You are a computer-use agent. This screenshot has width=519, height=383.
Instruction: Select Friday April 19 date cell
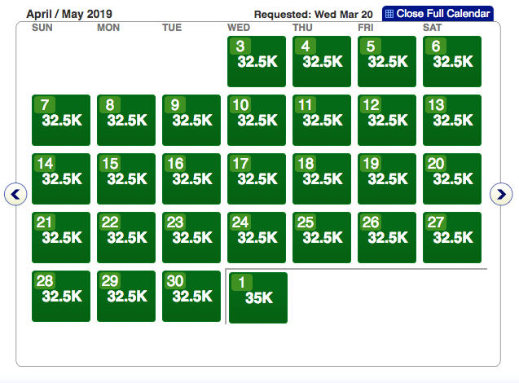[387, 178]
